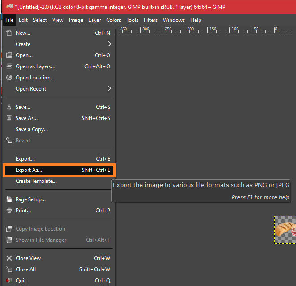
Task: Open the Colors menu
Action: (x=113, y=20)
